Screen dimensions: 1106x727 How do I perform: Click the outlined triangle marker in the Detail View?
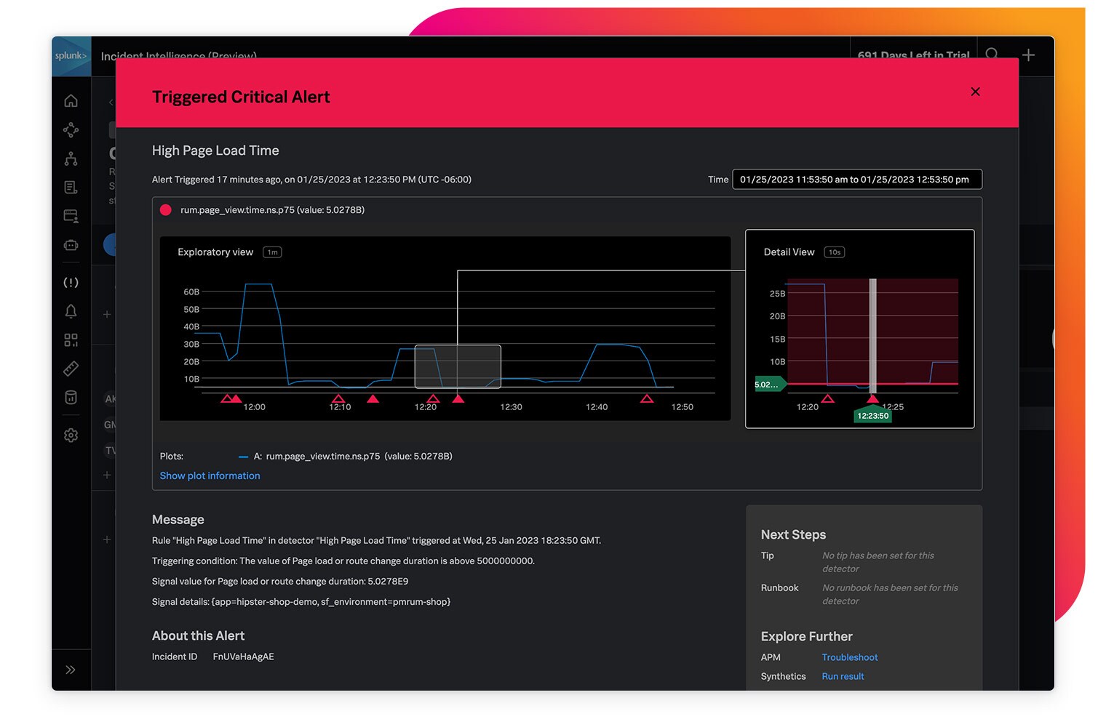827,398
